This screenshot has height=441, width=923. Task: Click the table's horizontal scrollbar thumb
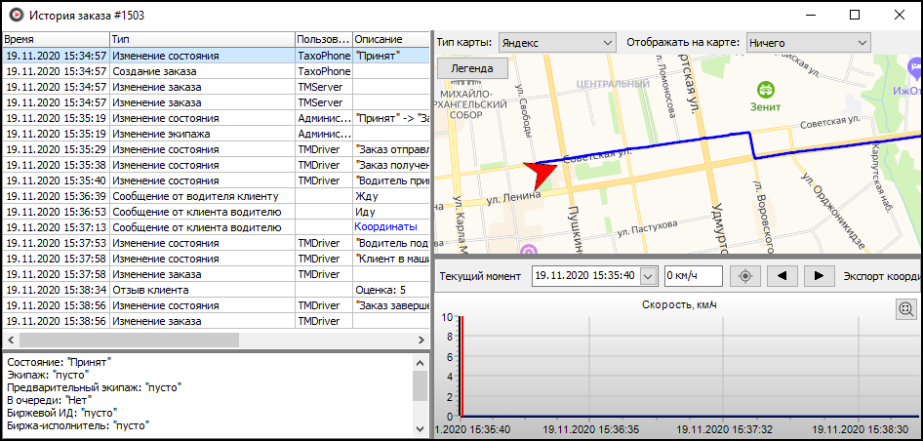click(x=127, y=340)
